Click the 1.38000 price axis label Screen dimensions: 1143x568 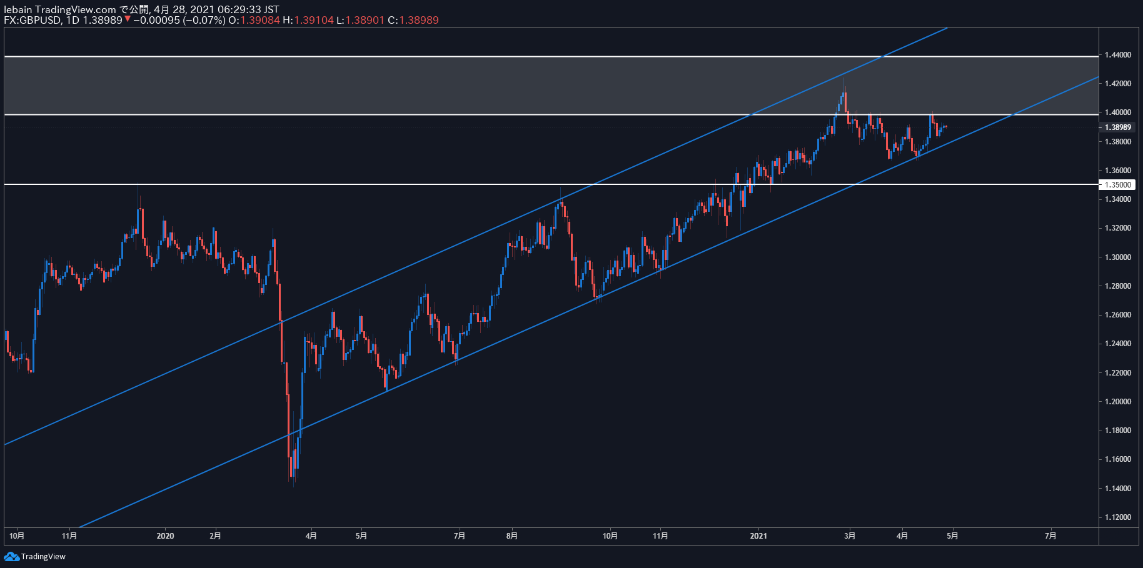pos(1117,141)
